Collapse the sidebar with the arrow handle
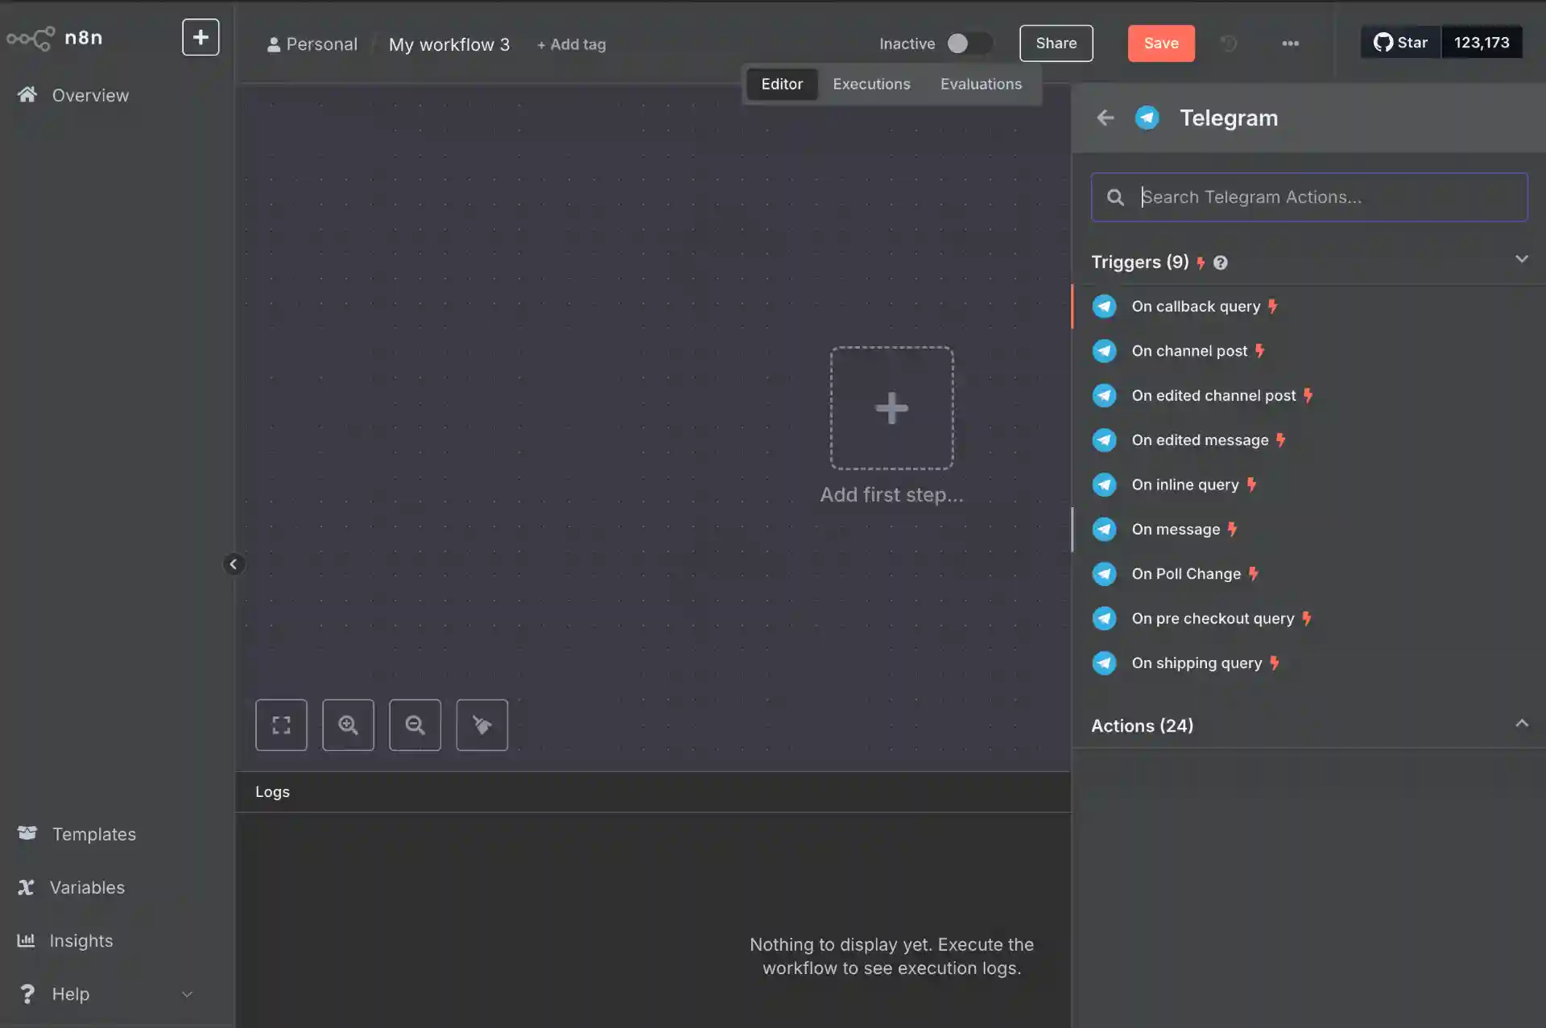This screenshot has height=1028, width=1546. tap(234, 564)
